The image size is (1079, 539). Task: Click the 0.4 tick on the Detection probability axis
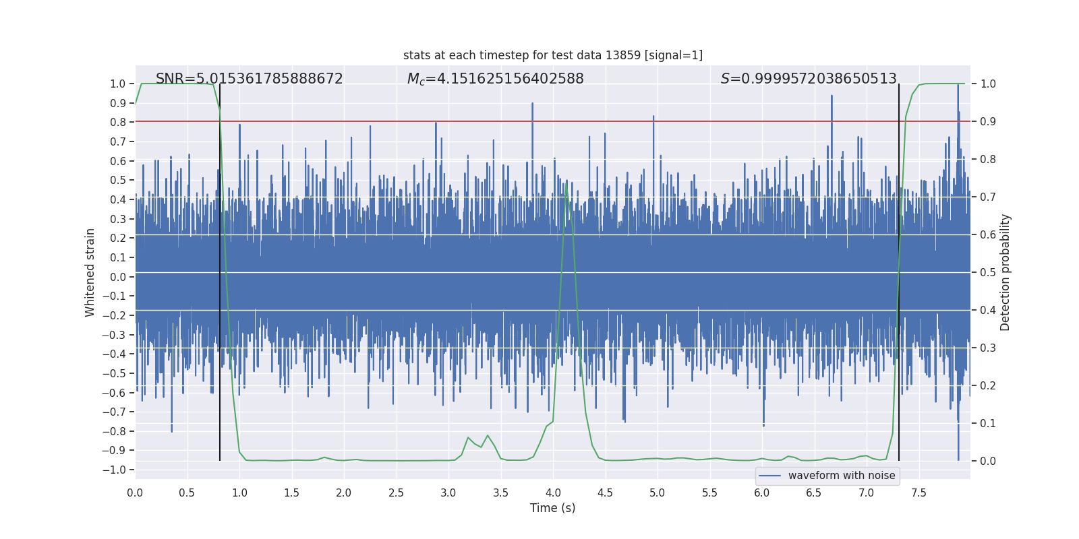tap(988, 311)
